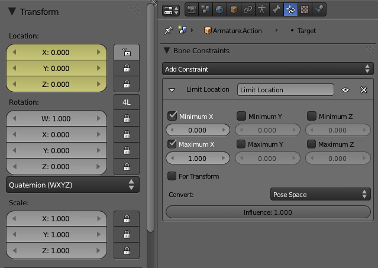Toggle the Rotation Z lock icon
This screenshot has height=268, width=378.
coord(127,166)
